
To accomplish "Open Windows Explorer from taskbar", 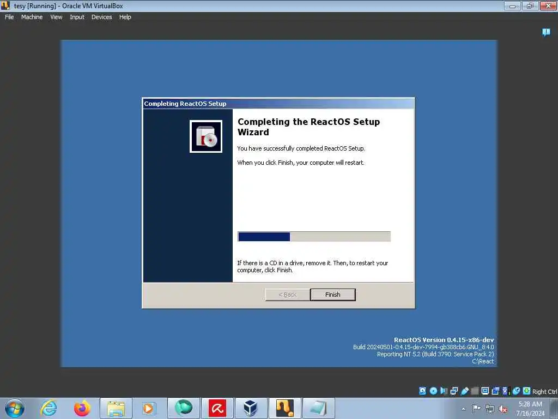I will coord(116,408).
